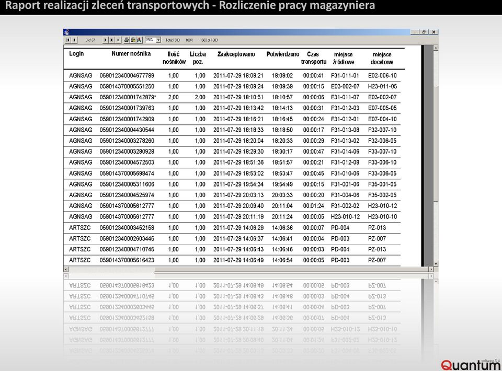This screenshot has width=502, height=371.
Task: Click source location H23-010-12
Action: click(x=345, y=217)
